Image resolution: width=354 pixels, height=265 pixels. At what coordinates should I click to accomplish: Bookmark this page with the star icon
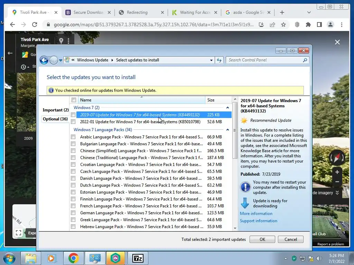coord(283,24)
